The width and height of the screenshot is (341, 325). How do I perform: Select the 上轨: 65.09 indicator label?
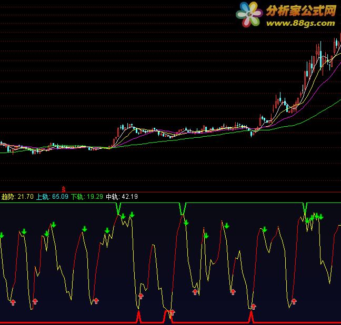coord(52,197)
